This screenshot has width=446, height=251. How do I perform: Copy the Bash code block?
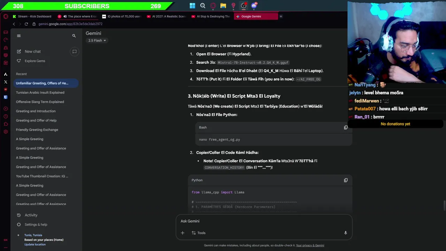(x=346, y=127)
